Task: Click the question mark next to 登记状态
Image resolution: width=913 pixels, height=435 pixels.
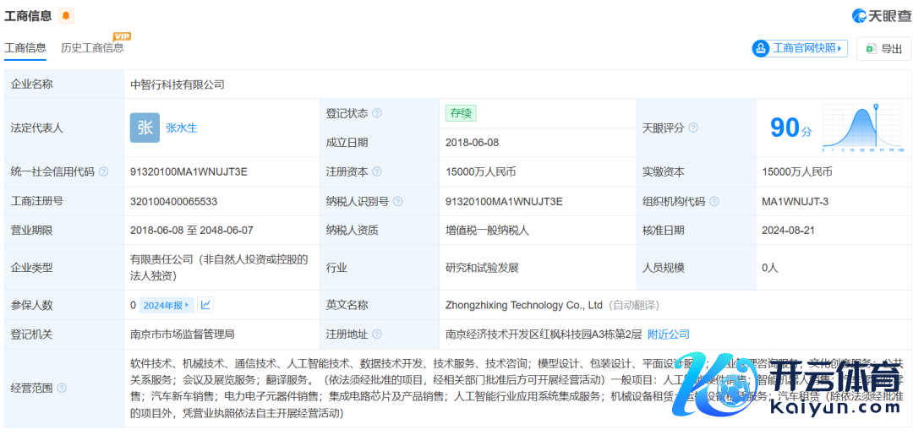Action: 377,113
